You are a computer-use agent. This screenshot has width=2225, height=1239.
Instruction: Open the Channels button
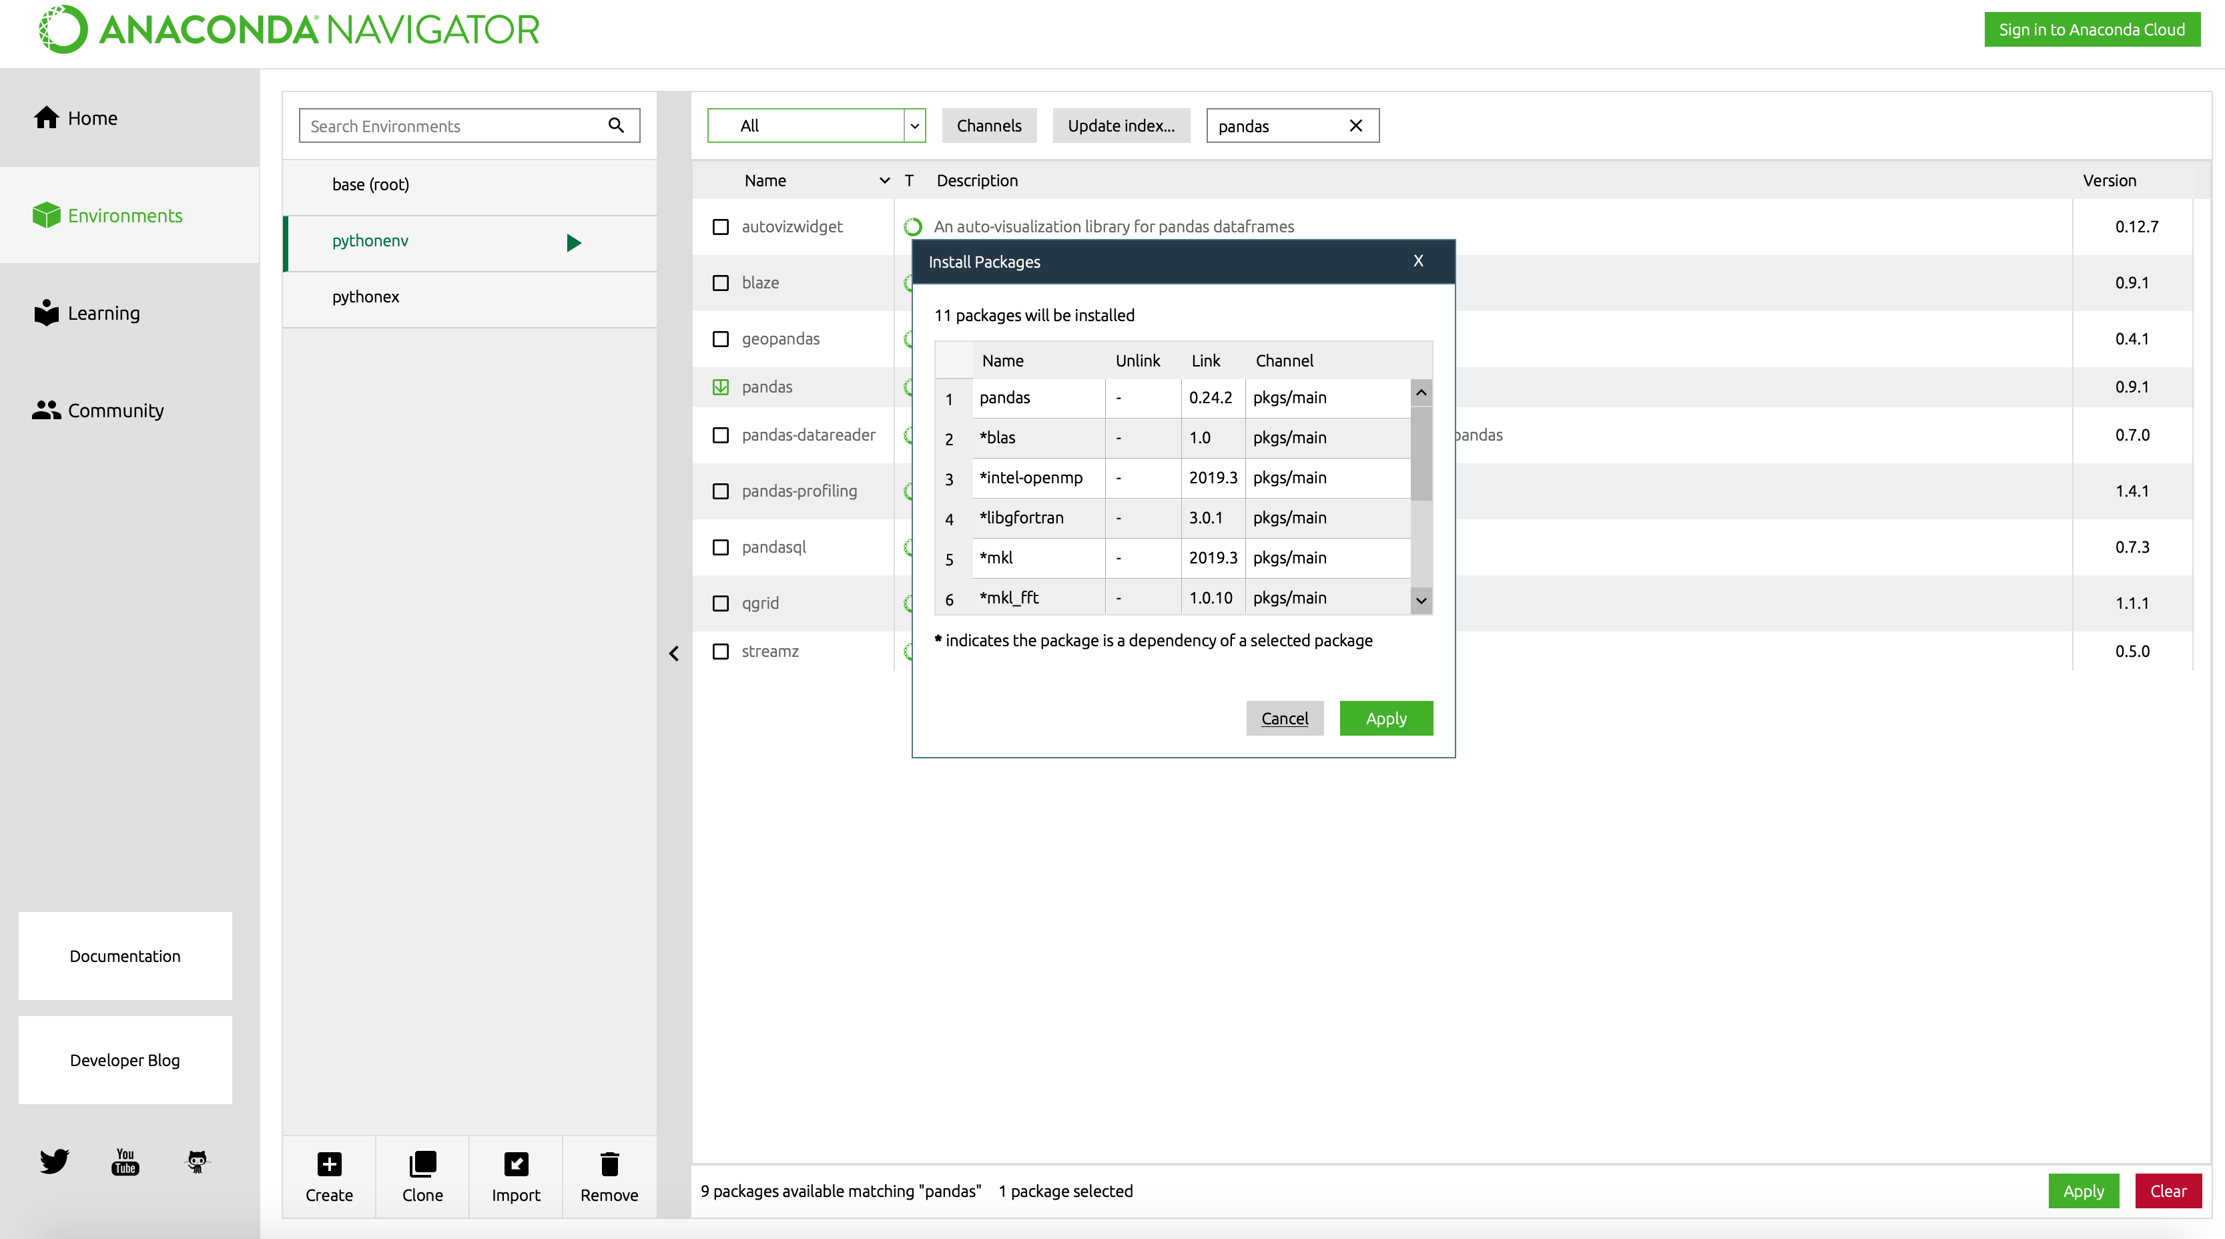[x=989, y=126]
